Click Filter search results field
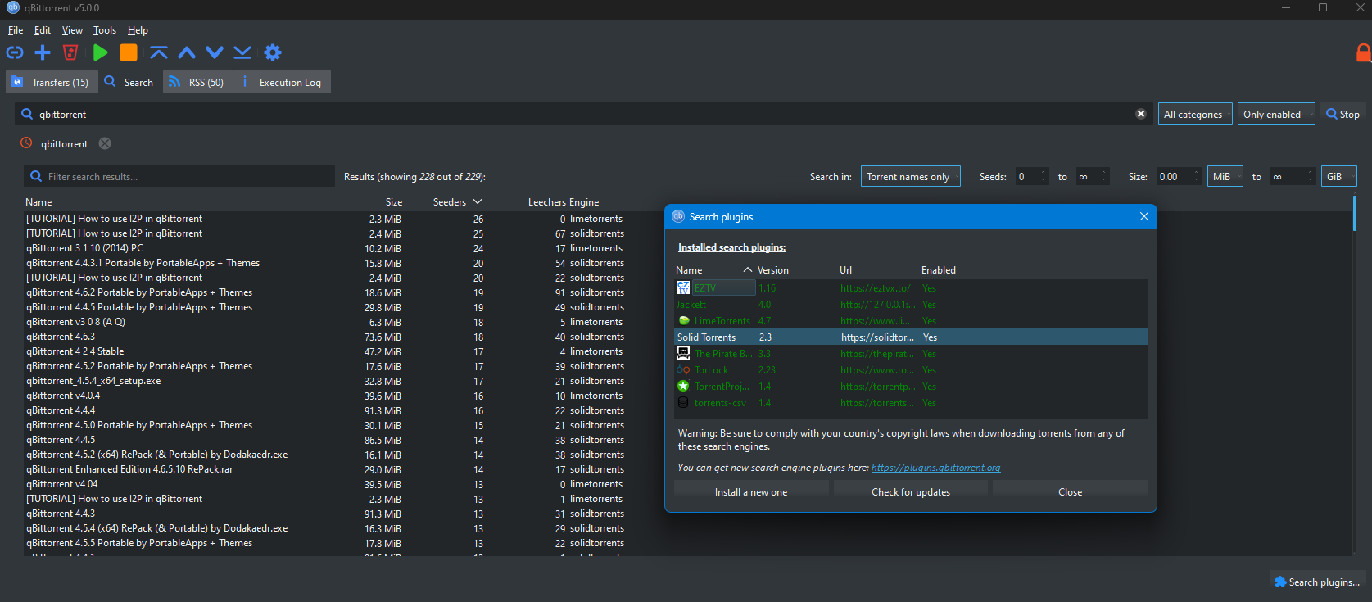This screenshot has height=602, width=1372. pyautogui.click(x=179, y=176)
